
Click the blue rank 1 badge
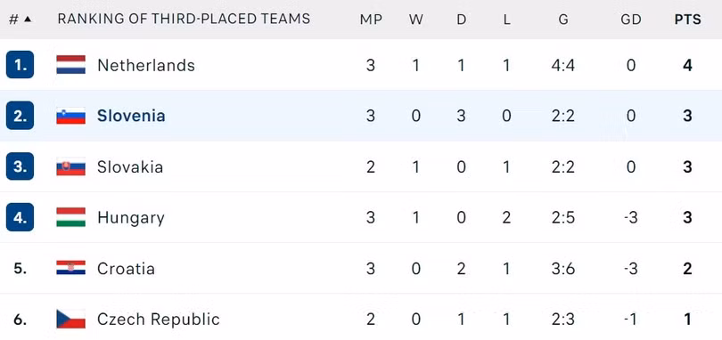pos(20,65)
